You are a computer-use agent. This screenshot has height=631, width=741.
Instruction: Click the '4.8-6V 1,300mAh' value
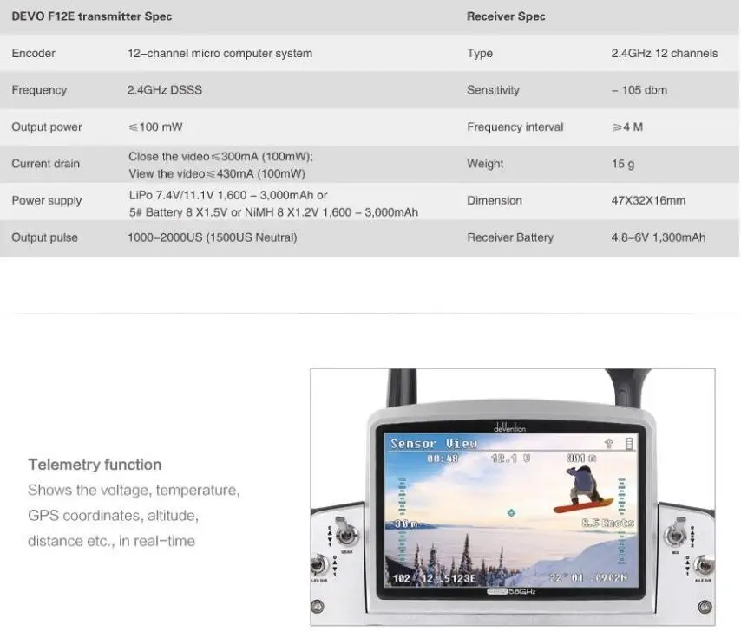(x=659, y=237)
